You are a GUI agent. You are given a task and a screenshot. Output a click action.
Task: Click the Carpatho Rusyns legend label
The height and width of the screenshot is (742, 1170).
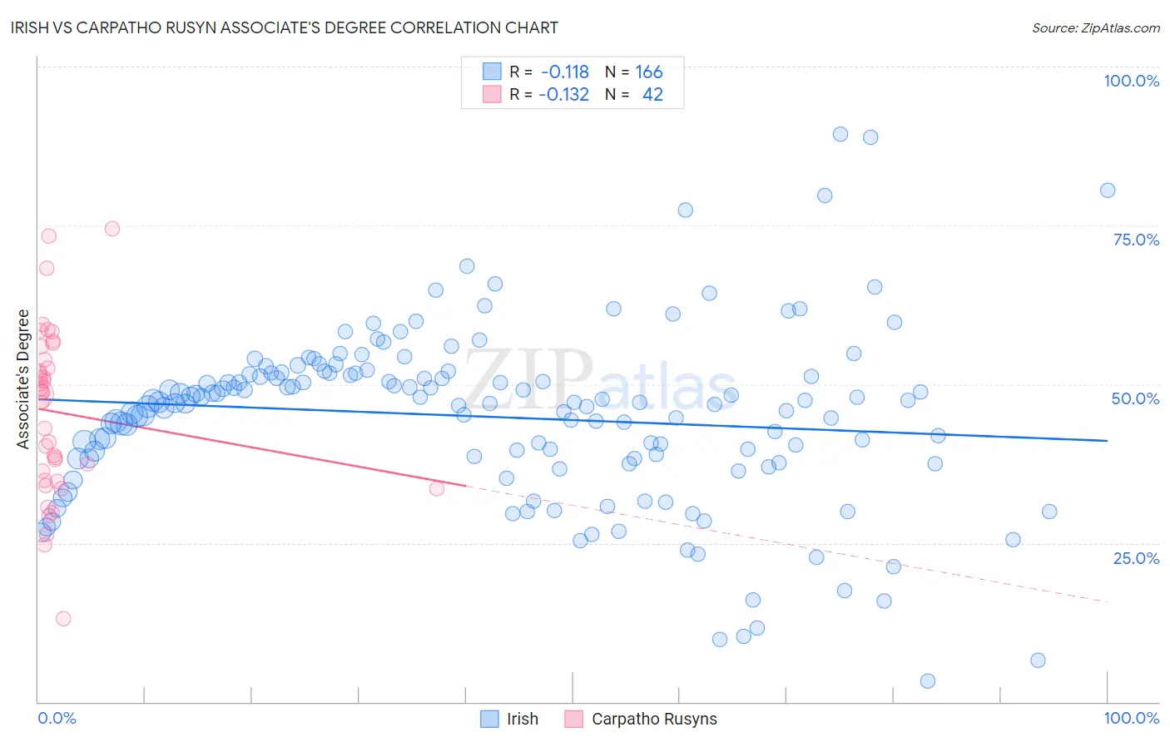tap(654, 719)
